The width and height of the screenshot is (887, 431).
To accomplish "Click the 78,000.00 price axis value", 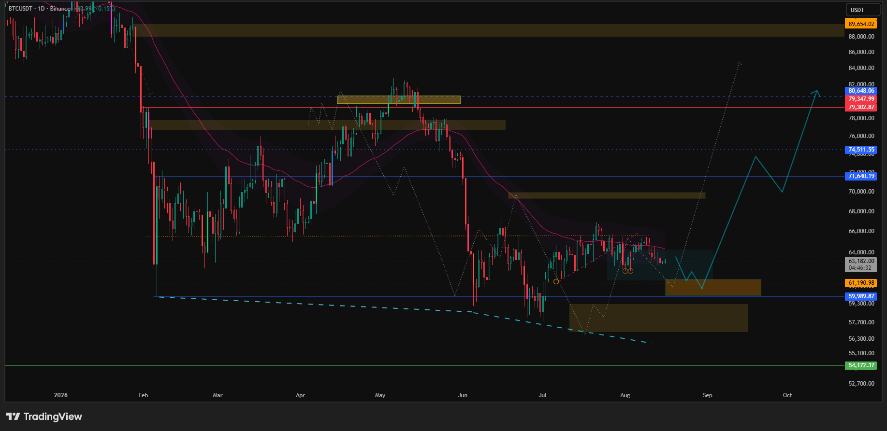I will [861, 118].
